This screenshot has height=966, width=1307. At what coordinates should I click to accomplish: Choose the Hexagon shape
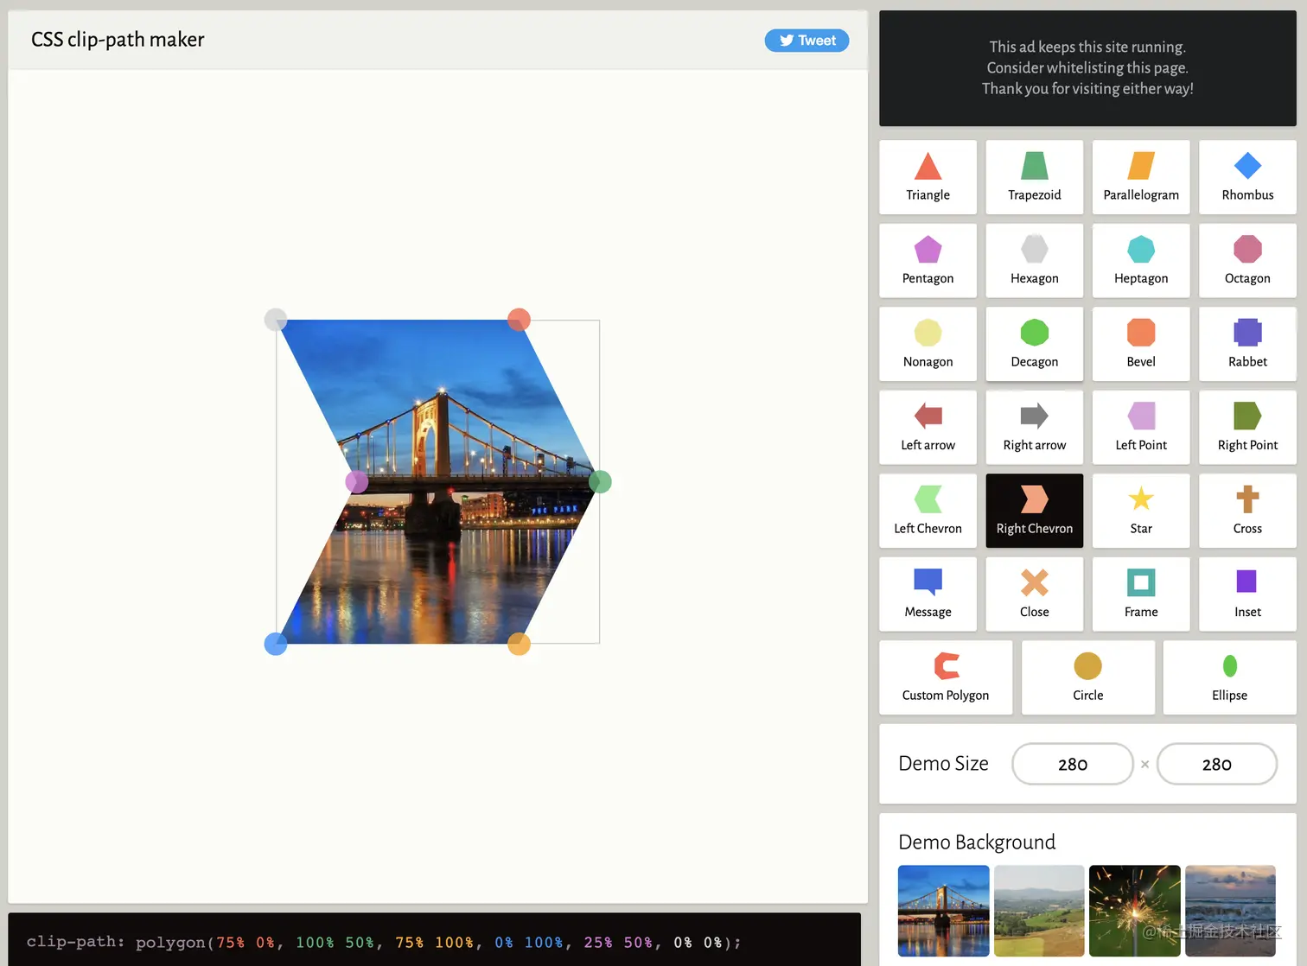[1034, 260]
